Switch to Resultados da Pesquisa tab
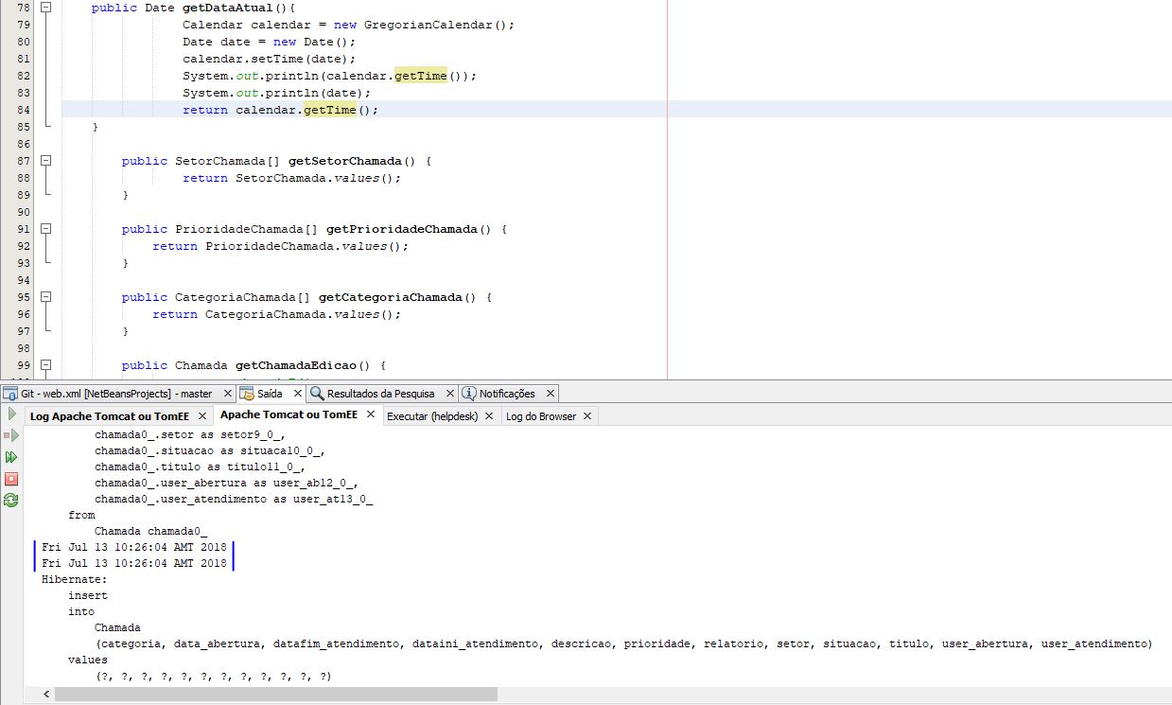 [373, 394]
